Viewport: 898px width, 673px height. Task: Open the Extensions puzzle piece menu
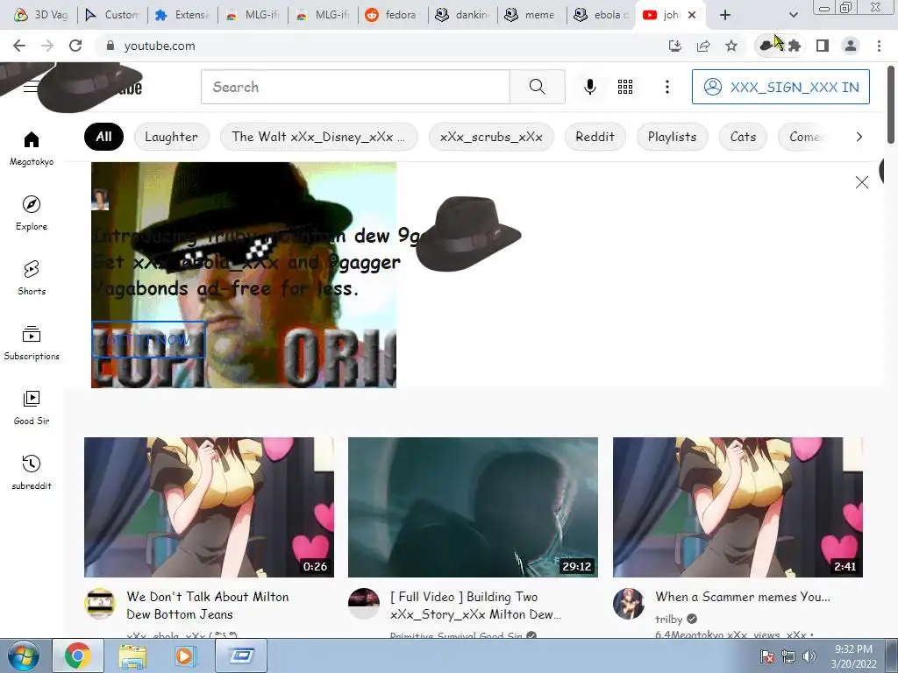pyautogui.click(x=795, y=46)
